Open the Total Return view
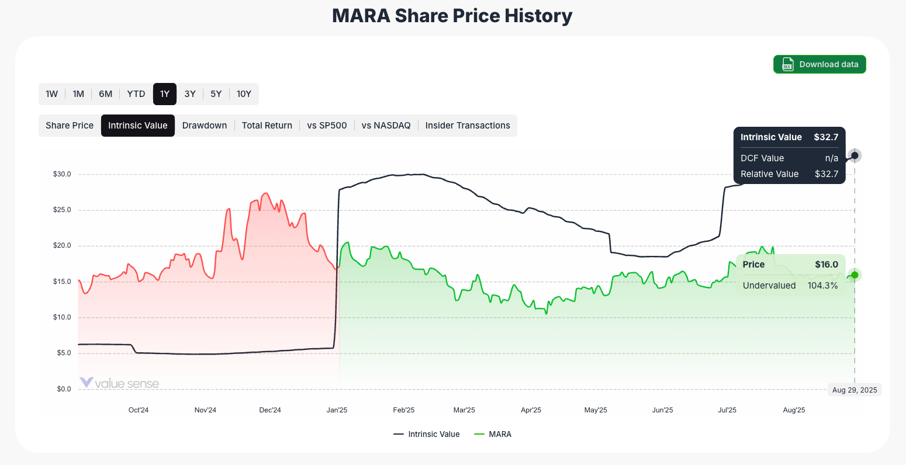 coord(267,125)
